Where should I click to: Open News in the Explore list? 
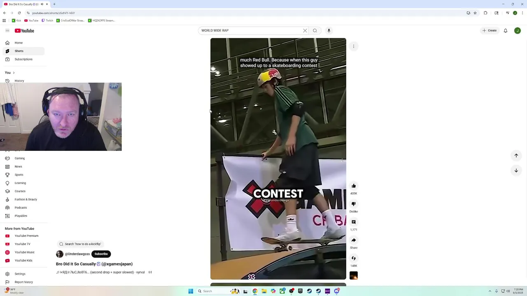(23, 166)
